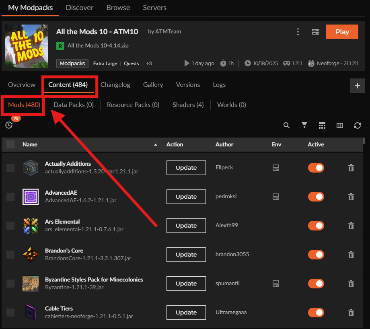Screen dimensions: 370x329
Task: Disable Brandon's Core active switch
Action: coord(316,255)
